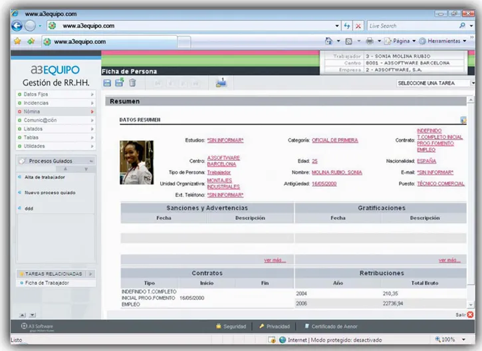The width and height of the screenshot is (482, 351).
Task: Open the Página menu dropdown
Action: click(414, 41)
